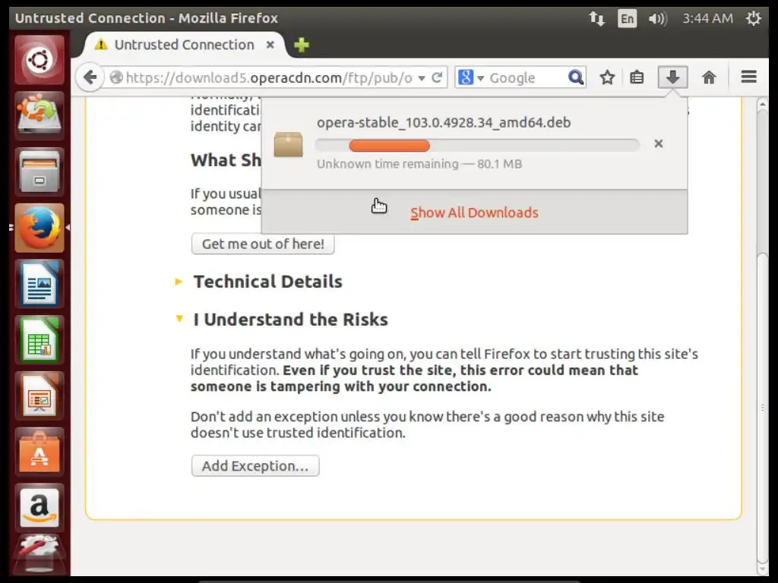
Task: Open the sound volume indicator
Action: 657,19
